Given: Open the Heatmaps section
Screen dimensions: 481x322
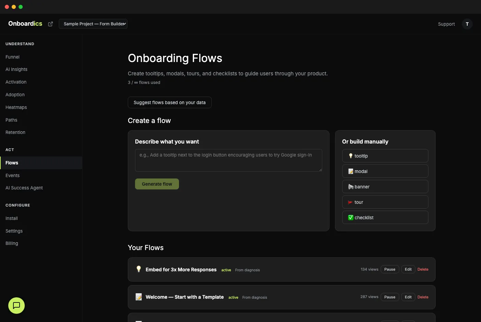Looking at the screenshot, I should tap(16, 107).
